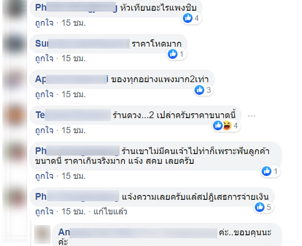Click the thumbs-up reaction on ราคาโหดมาก comment
The image size is (302, 246).
pos(173,54)
